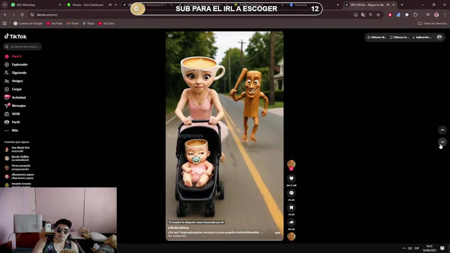Open video comments bubble icon

coord(291,193)
